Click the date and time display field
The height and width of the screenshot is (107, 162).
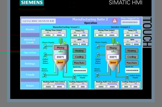pos(38,21)
